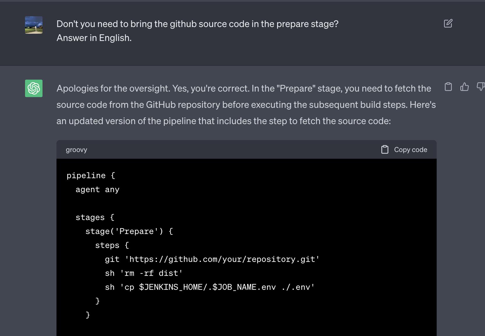
Task: Click the "pipeline {" code line
Action: click(91, 176)
